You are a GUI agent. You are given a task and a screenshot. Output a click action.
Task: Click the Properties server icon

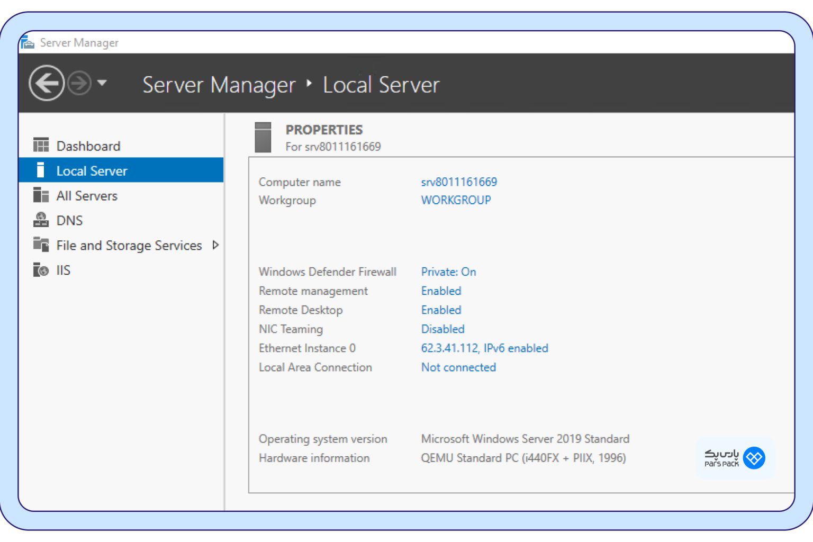[x=263, y=137]
